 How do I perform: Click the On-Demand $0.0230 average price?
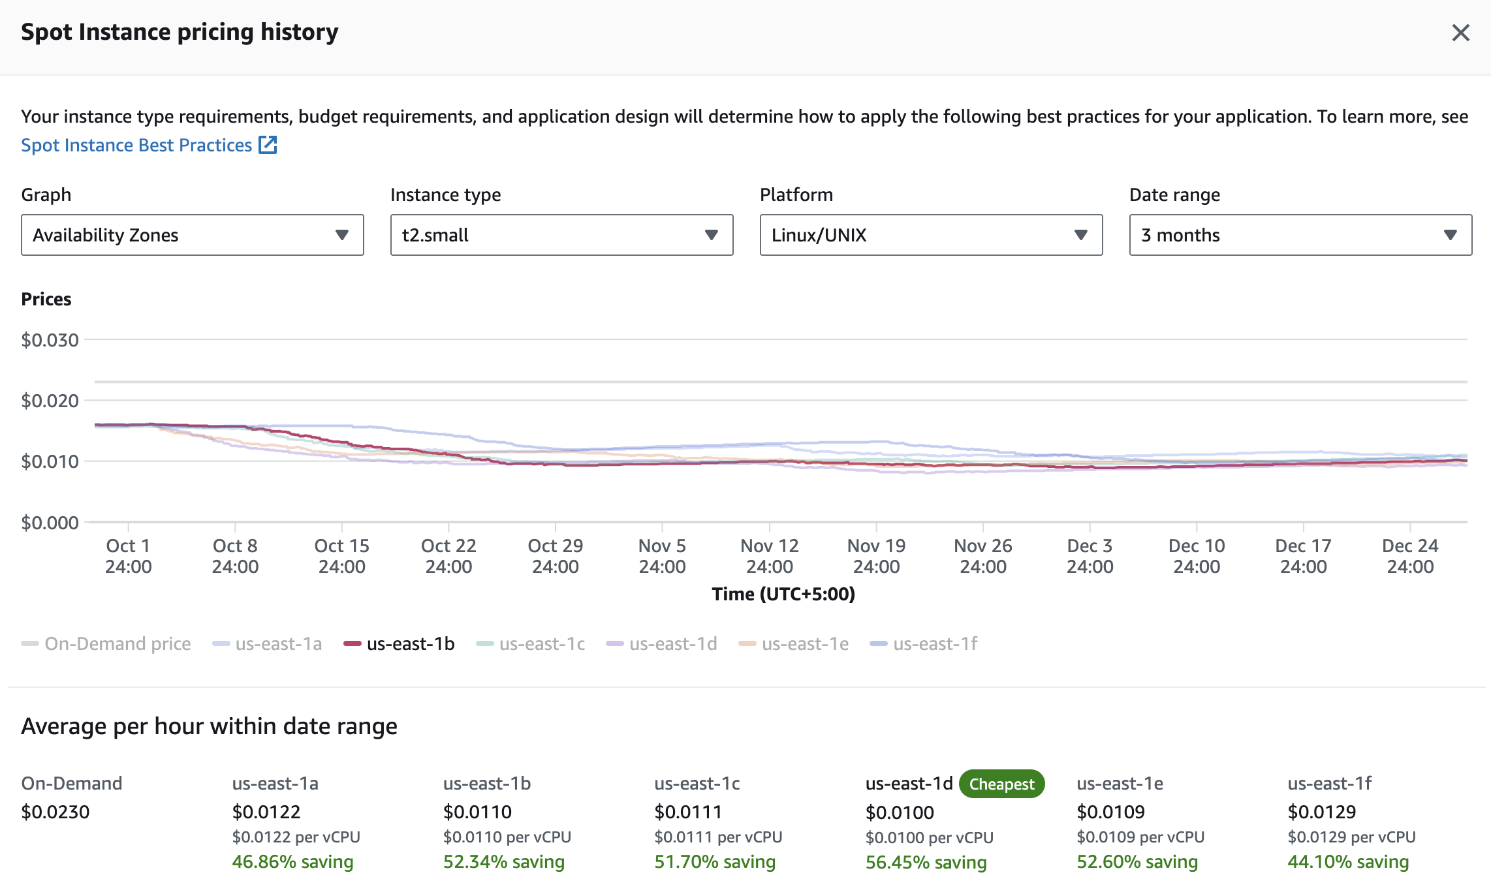click(55, 812)
